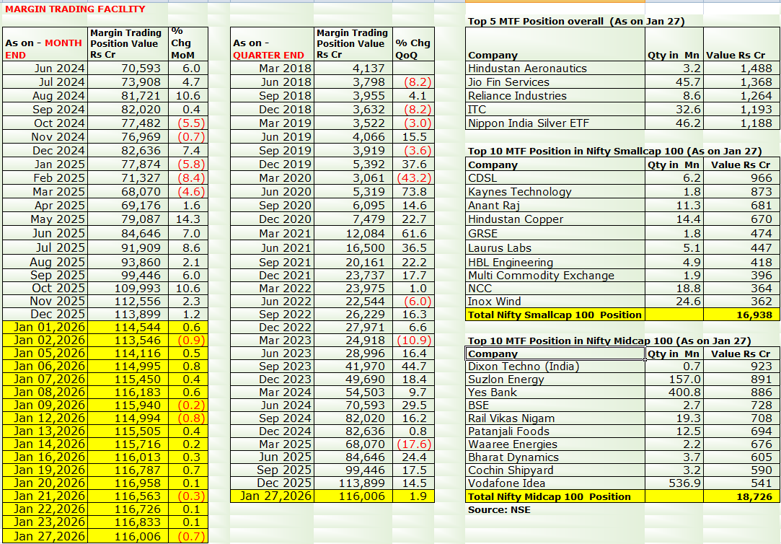The height and width of the screenshot is (544, 781).
Task: Click the Nov 2025 value 112,556
Action: [x=128, y=302]
